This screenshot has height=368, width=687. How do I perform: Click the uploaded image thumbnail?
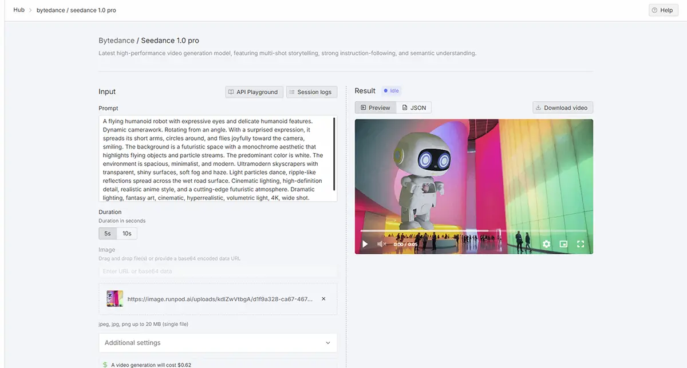pos(115,299)
